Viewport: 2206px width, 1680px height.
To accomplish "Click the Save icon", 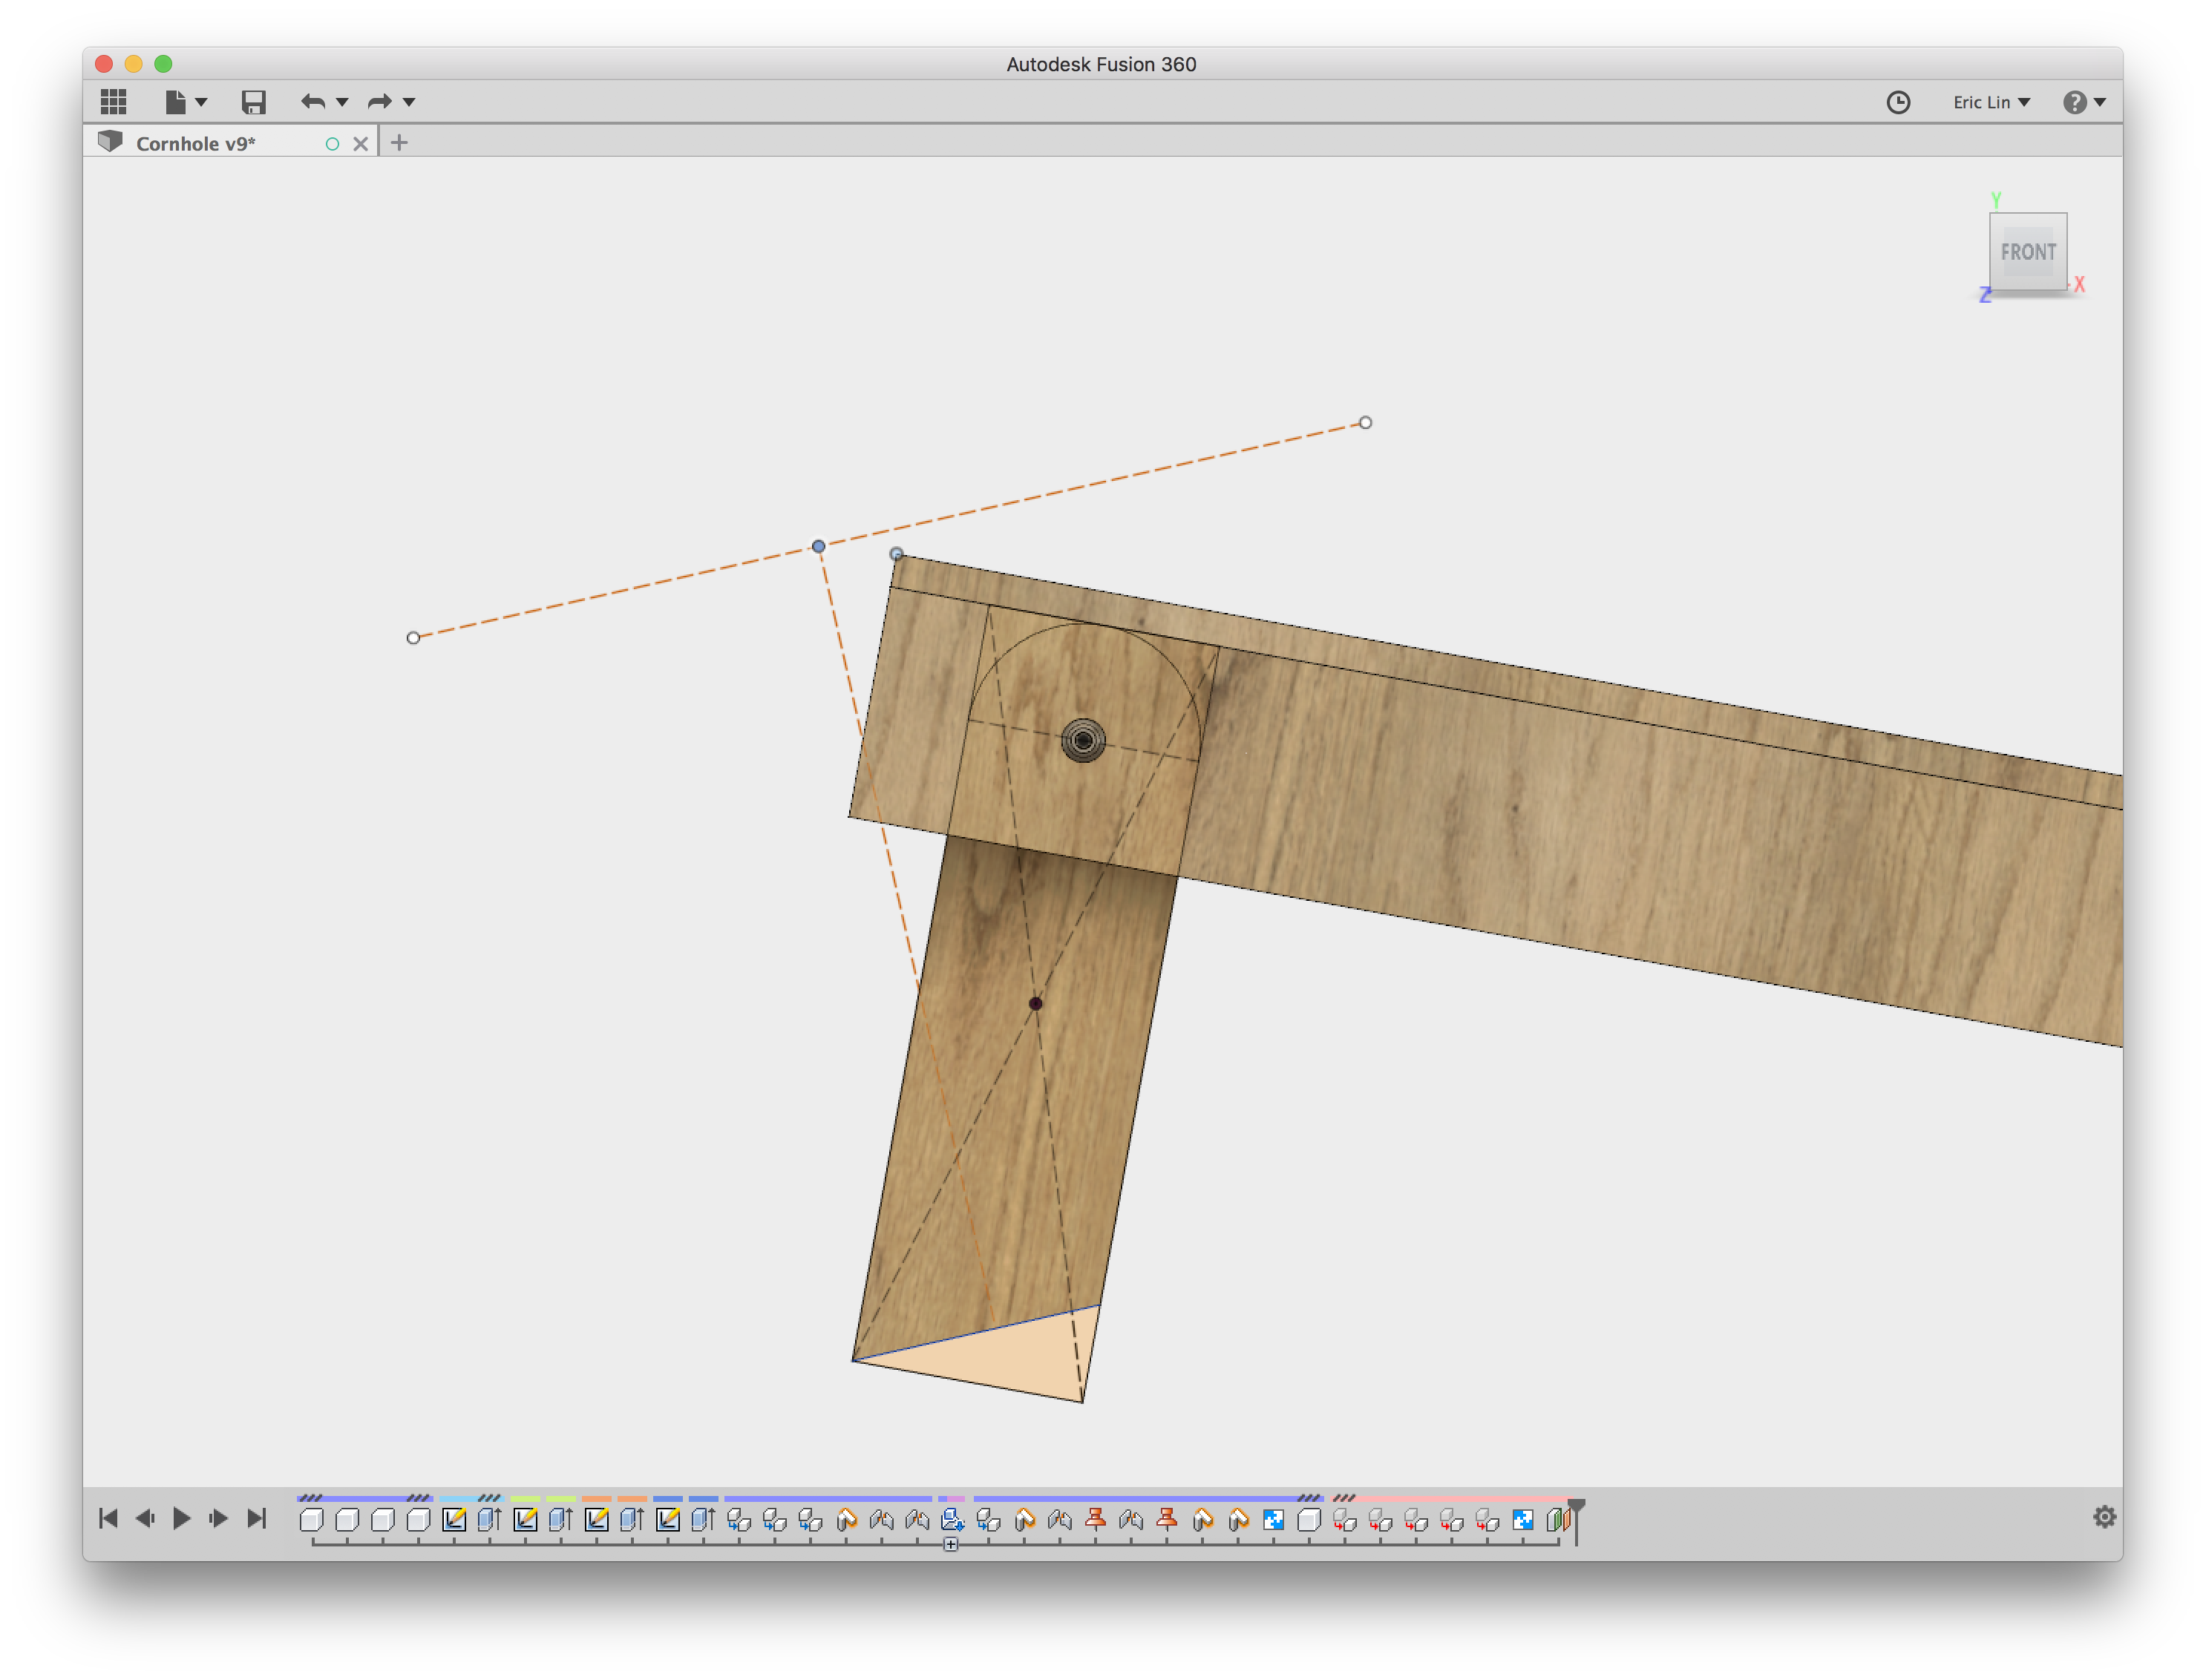I will click(253, 101).
